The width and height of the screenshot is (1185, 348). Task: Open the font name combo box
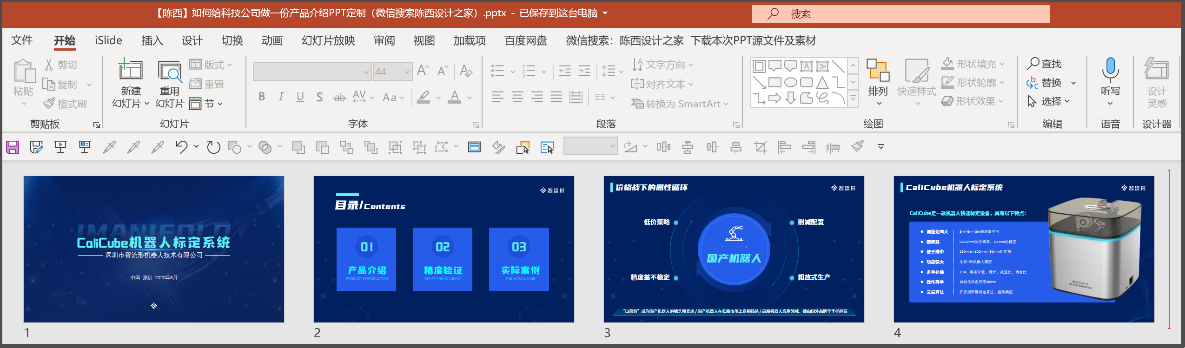(311, 72)
